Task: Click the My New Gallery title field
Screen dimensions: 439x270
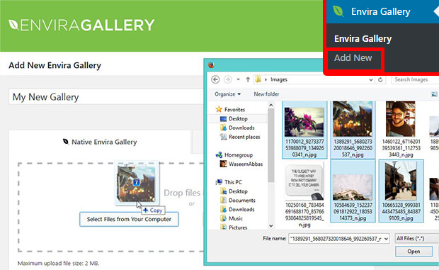Action: coord(106,97)
